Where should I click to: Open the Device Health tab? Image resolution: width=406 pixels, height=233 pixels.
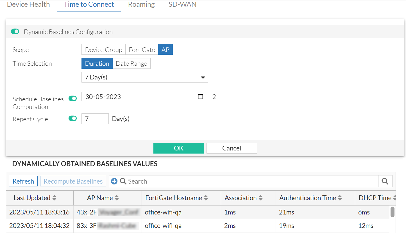[28, 4]
